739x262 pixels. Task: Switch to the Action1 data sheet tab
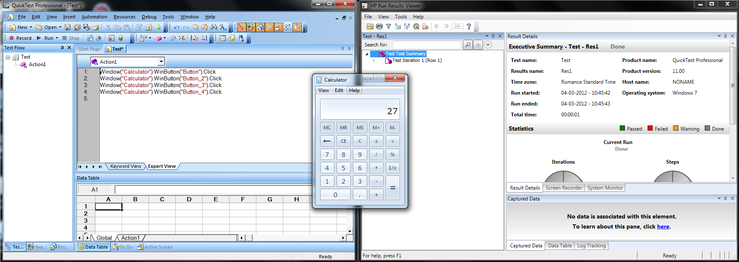pyautogui.click(x=131, y=238)
